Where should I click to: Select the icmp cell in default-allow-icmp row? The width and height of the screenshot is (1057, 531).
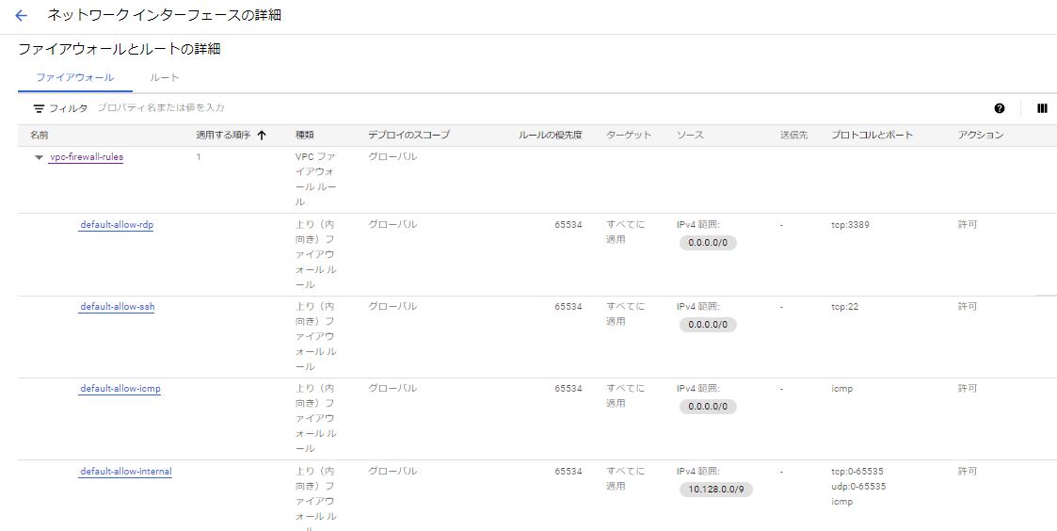tap(842, 389)
